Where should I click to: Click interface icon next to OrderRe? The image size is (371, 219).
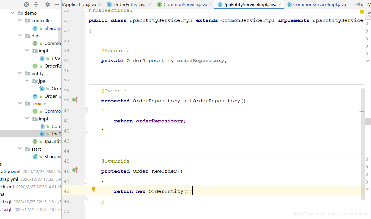[x=35, y=66]
